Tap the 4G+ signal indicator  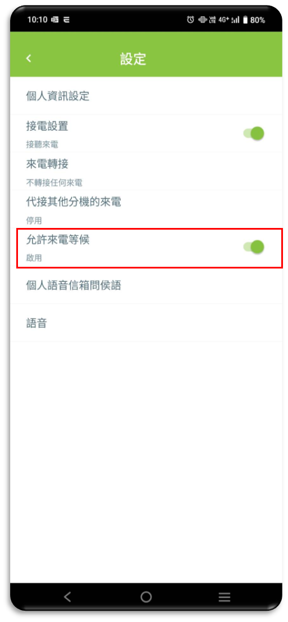[224, 20]
